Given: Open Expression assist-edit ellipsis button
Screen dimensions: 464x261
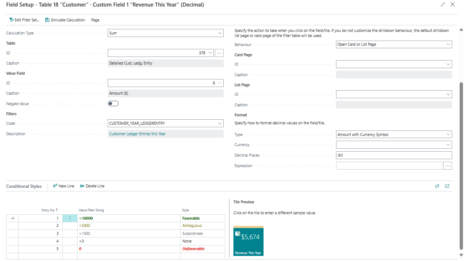Looking at the screenshot, I should click(x=448, y=166).
